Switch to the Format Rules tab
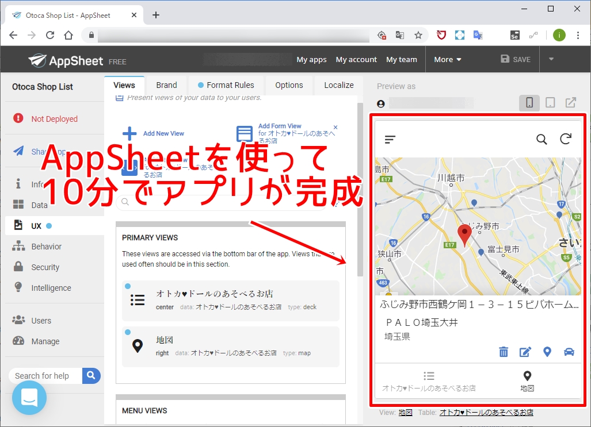 coord(226,86)
